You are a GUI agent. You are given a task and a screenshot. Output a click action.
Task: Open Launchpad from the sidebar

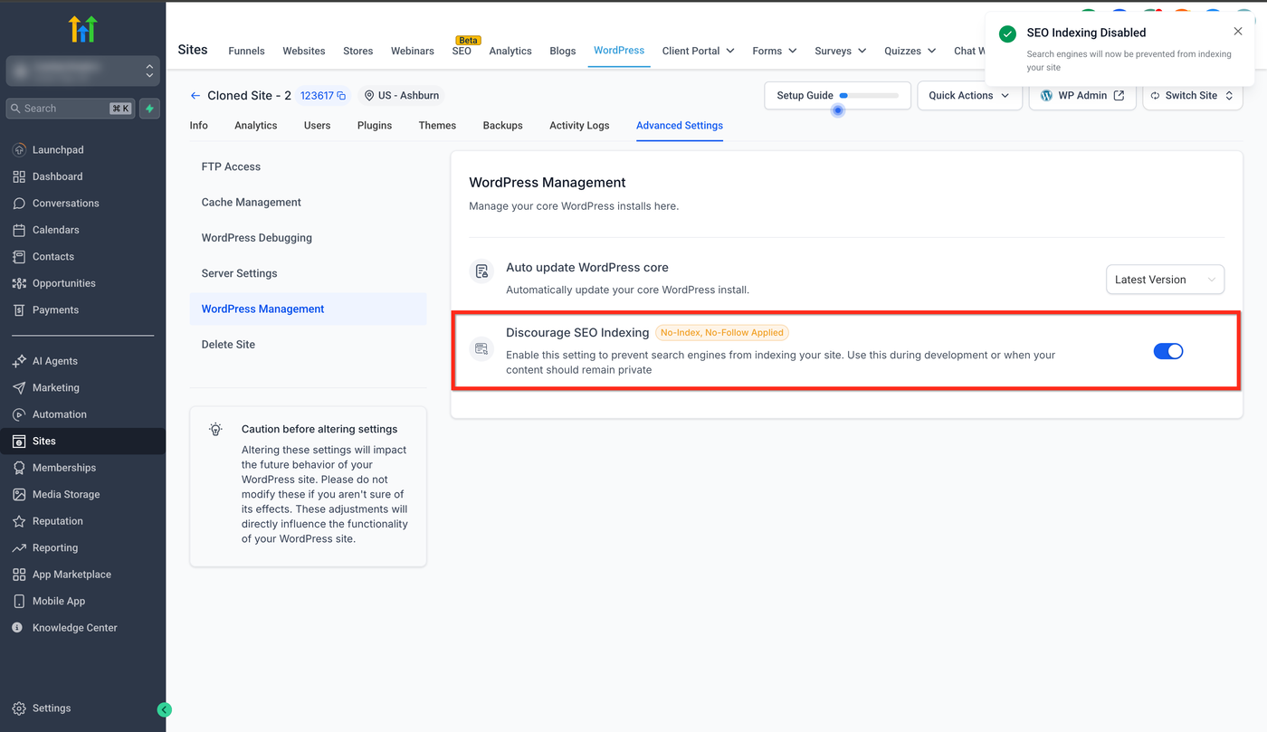[58, 149]
